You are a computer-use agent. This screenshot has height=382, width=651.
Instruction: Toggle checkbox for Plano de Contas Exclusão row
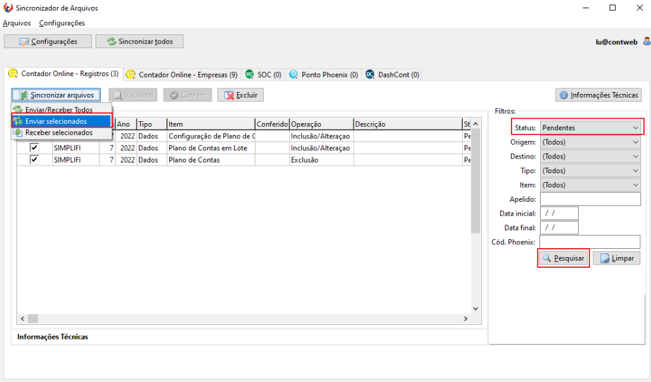coord(34,160)
